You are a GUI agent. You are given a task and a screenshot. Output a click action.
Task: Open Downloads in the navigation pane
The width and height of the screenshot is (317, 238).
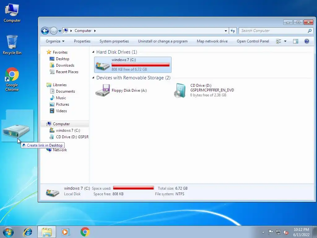[x=62, y=65]
